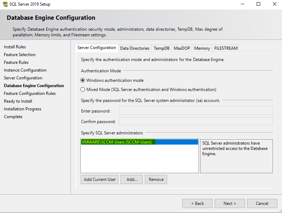This screenshot has height=213, width=282.
Task: Open the TempDB tab
Action: (161, 48)
